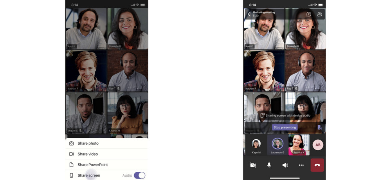The width and height of the screenshot is (391, 180).
Task: Toggle the Audio switch for screen sharing
Action: coord(139,175)
